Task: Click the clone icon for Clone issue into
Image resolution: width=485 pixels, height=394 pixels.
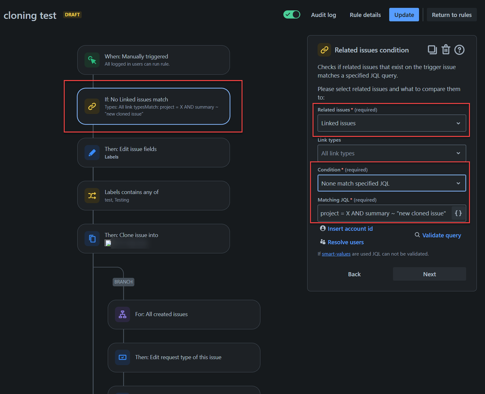Action: click(92, 238)
